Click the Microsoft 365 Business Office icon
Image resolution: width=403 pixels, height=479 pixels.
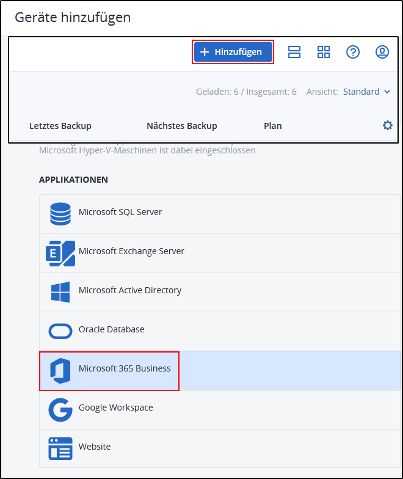pos(60,370)
